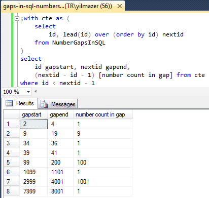Viewport: 209px width, 198px height.
Task: Click gapstart cell with value 2999
Action: tap(33, 182)
